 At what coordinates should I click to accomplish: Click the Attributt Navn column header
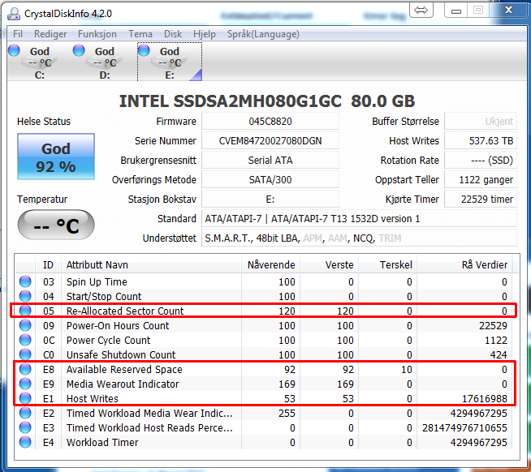point(151,264)
